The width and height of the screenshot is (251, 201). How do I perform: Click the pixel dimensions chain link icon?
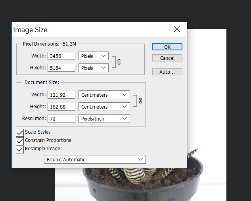(119, 62)
